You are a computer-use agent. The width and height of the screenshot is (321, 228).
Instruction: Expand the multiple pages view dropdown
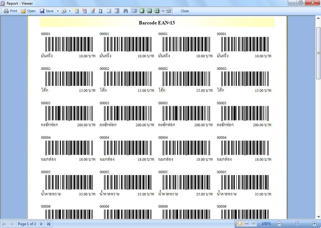(x=163, y=11)
